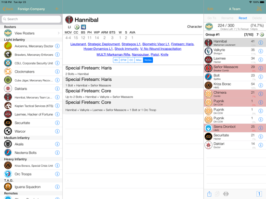Select Securitate in the unit list

tap(31, 123)
